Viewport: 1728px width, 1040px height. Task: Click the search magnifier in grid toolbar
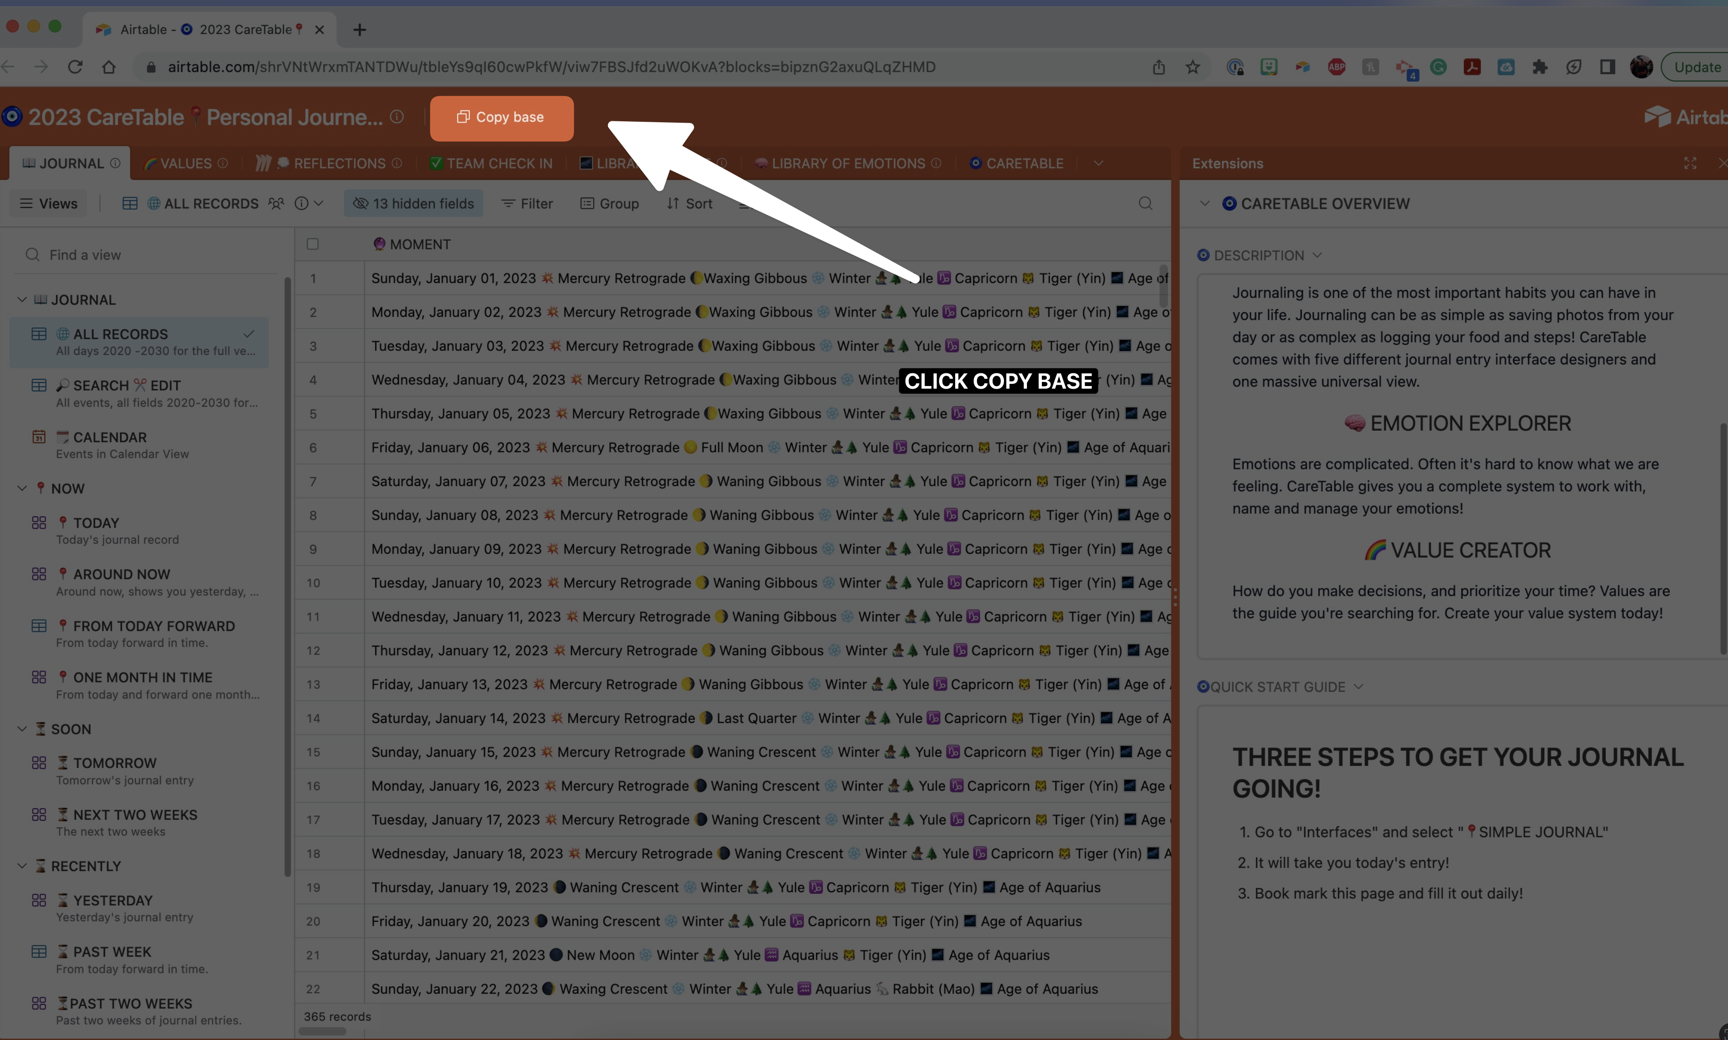click(1145, 203)
